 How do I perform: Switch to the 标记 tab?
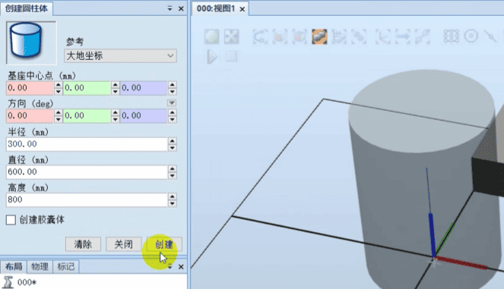66,266
